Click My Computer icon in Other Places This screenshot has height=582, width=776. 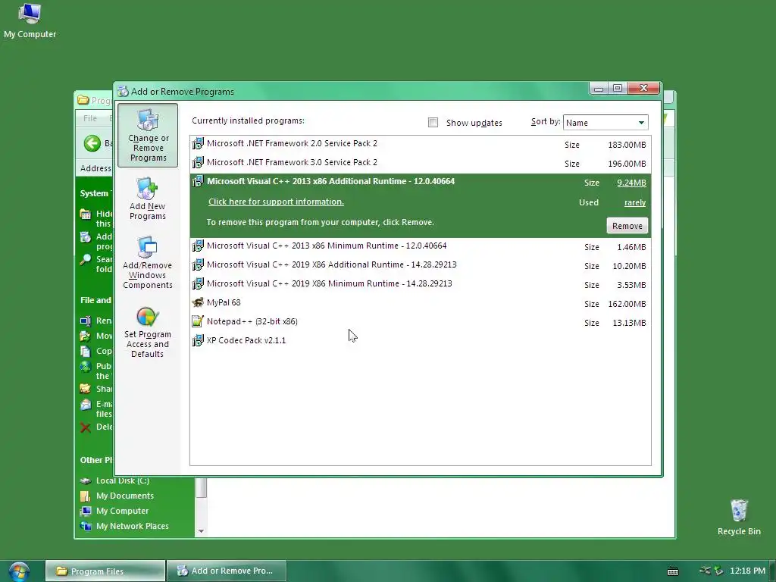(86, 512)
